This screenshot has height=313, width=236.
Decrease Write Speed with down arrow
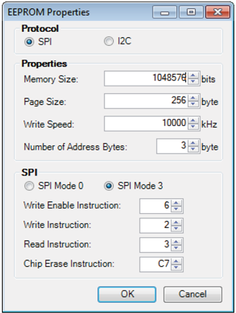tap(193, 127)
